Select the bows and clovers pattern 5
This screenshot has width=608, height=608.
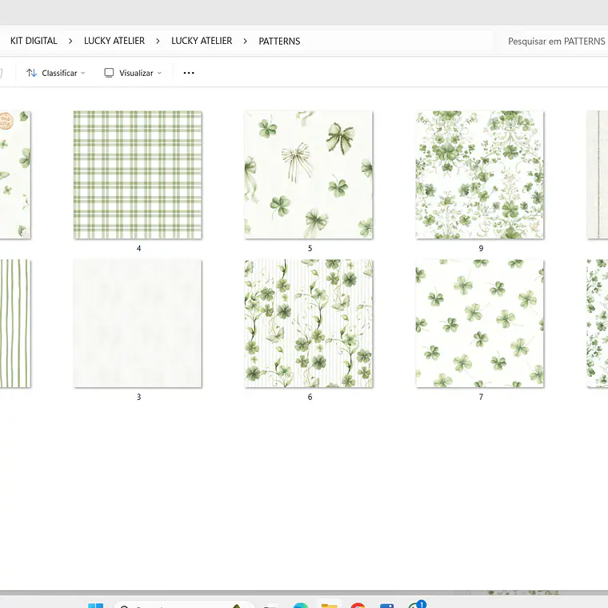click(309, 175)
